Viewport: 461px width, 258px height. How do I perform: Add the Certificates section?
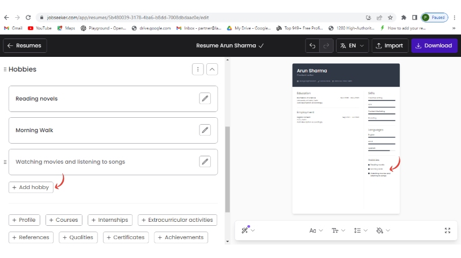[x=126, y=237]
